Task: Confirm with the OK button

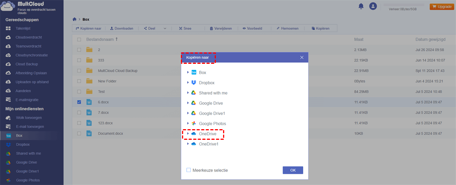Action: pos(293,170)
